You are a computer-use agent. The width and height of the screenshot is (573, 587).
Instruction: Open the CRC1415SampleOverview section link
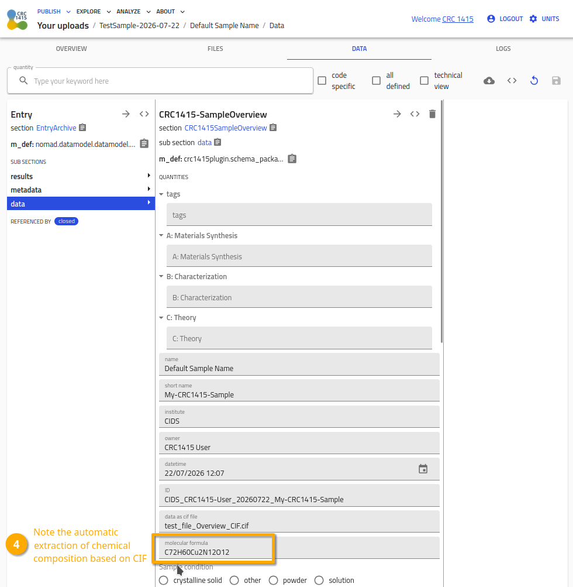(x=226, y=128)
